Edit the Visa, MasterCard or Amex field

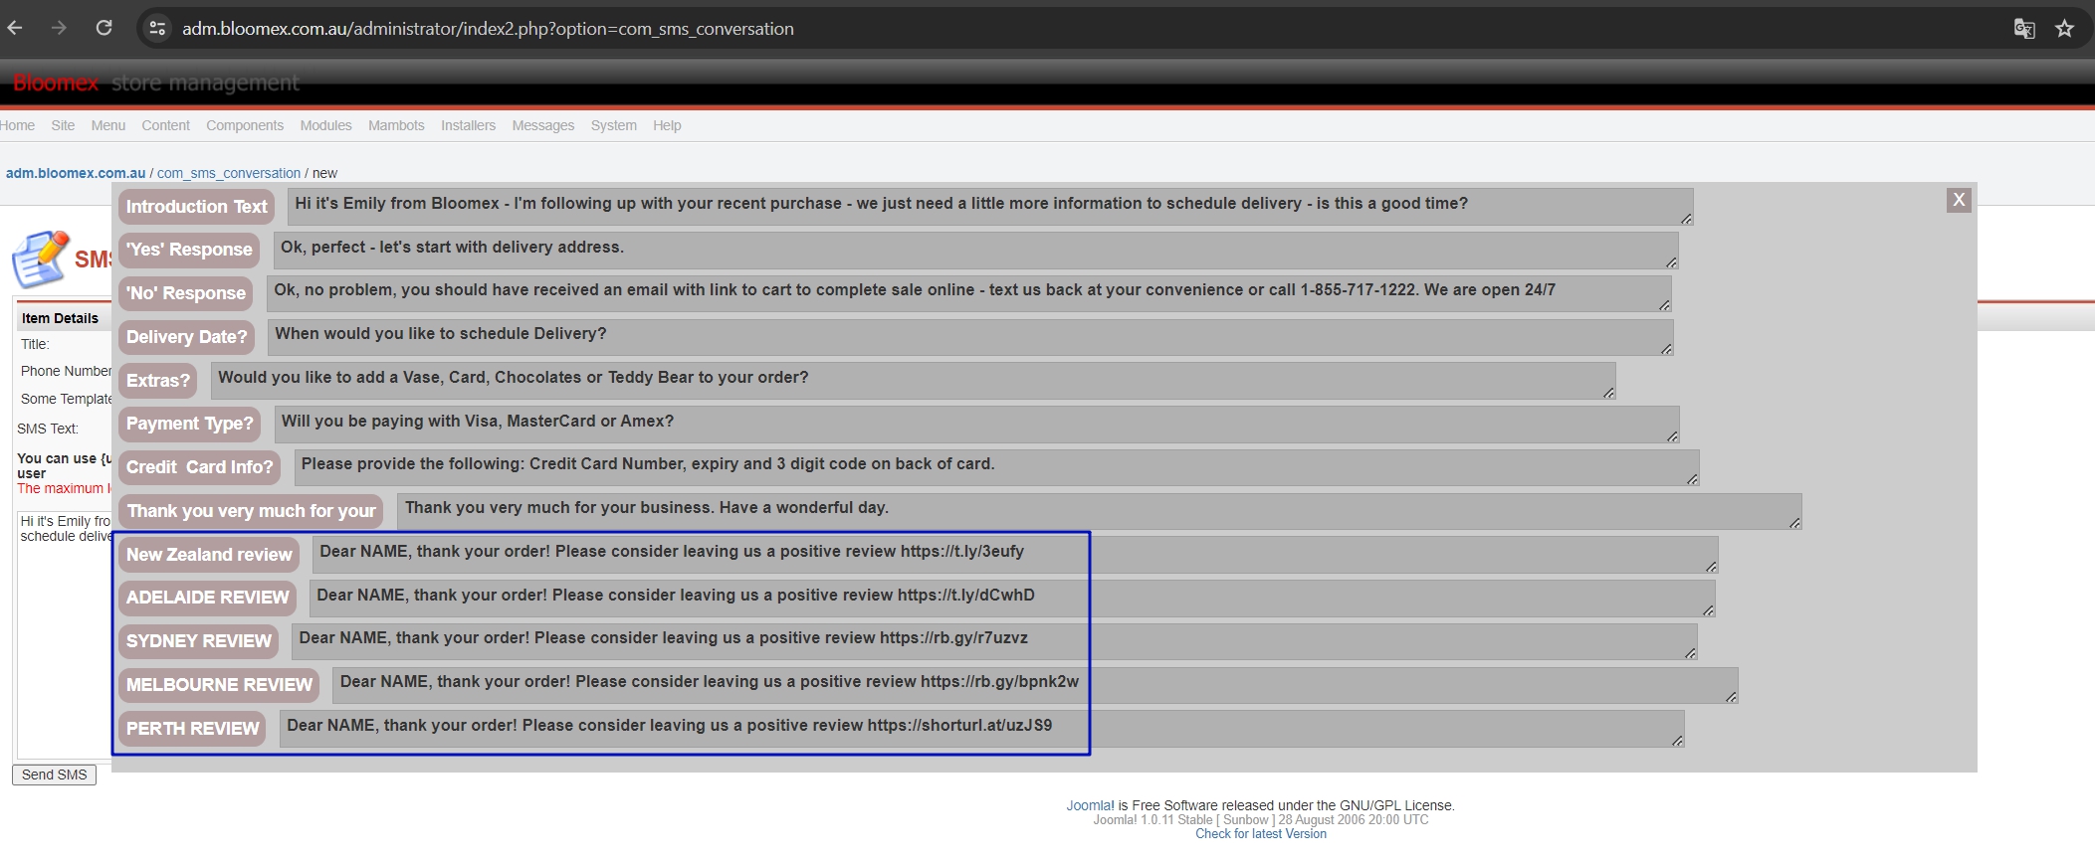pos(976,424)
